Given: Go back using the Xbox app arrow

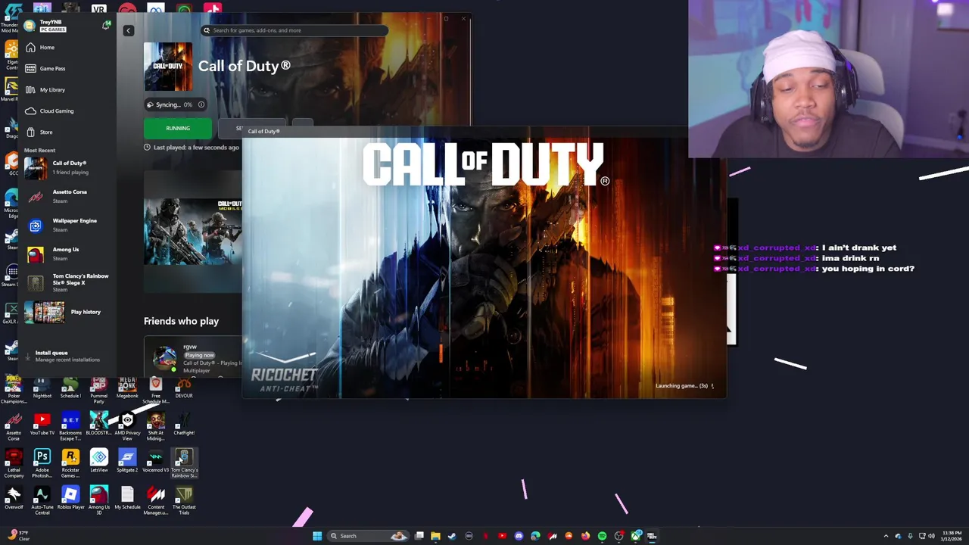Looking at the screenshot, I should (128, 30).
